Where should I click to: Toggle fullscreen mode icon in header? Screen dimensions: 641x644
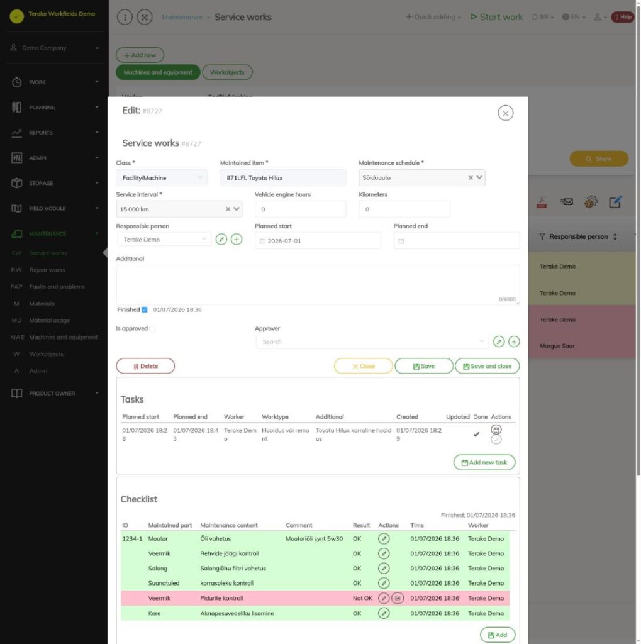tap(145, 17)
